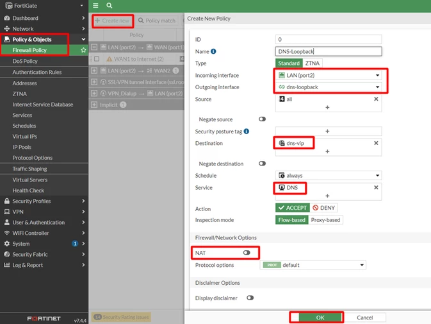
Task: Toggle Negate destination switch
Action: click(262, 164)
